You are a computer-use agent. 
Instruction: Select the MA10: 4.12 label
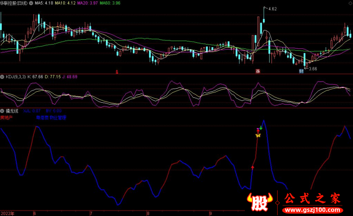click(x=65, y=3)
